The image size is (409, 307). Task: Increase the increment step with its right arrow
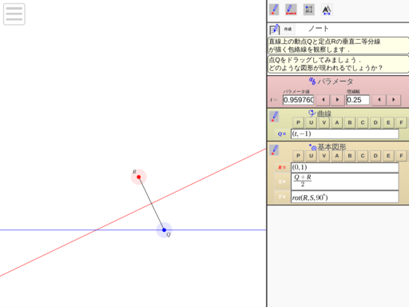(394, 100)
